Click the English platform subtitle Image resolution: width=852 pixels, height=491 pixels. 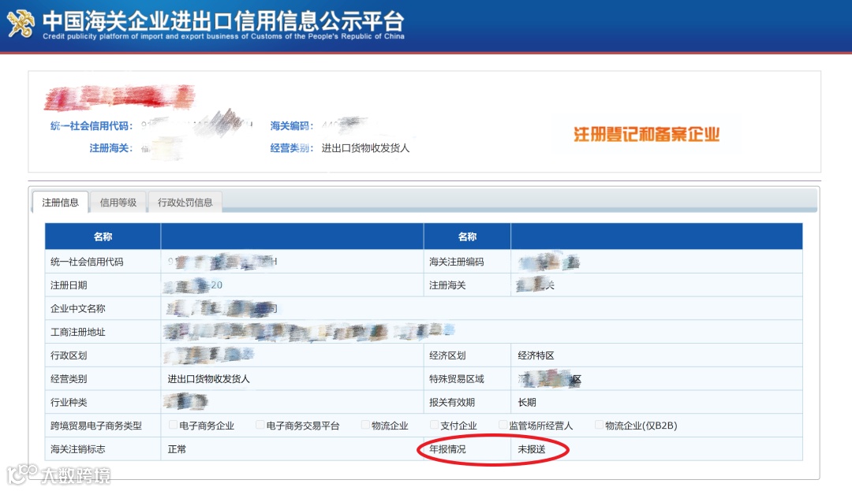223,36
